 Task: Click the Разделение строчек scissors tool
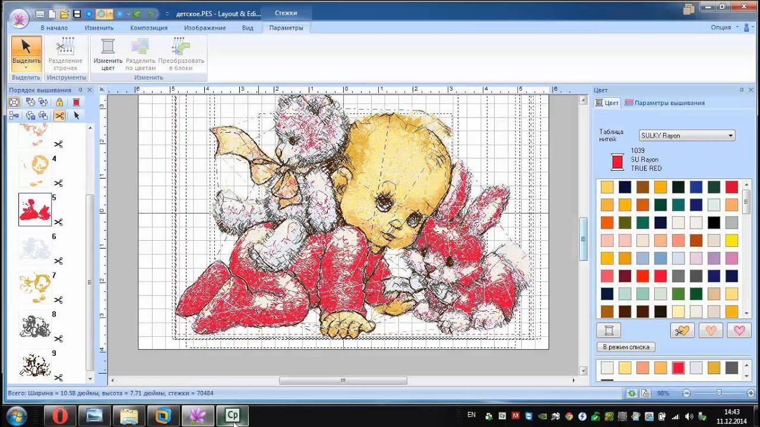[x=65, y=54]
